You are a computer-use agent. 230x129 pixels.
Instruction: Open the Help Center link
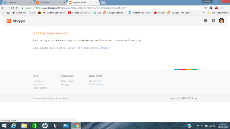coord(39,81)
